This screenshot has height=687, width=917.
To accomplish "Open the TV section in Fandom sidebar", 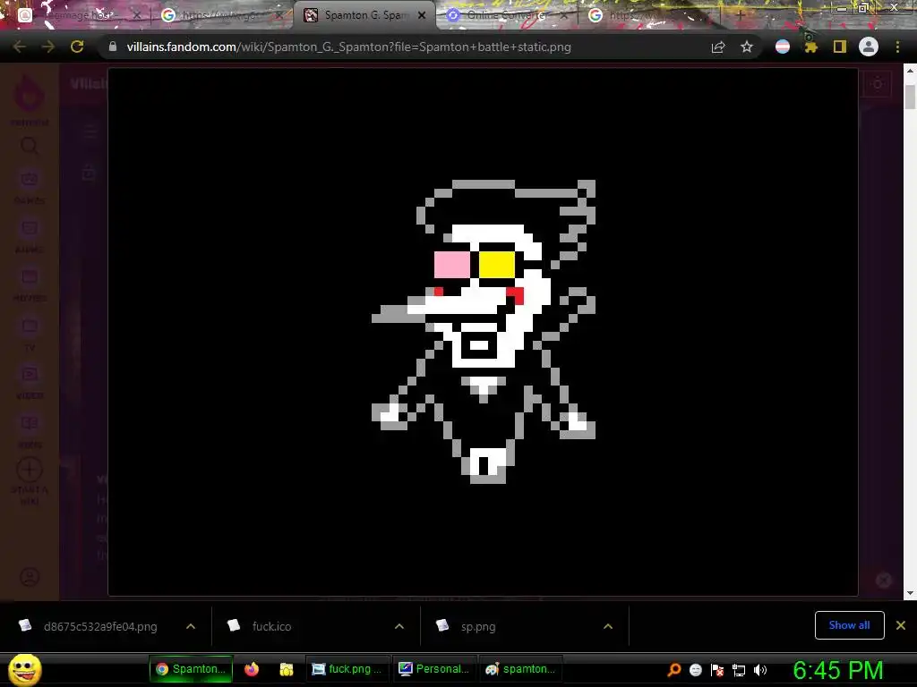I will 30,334.
